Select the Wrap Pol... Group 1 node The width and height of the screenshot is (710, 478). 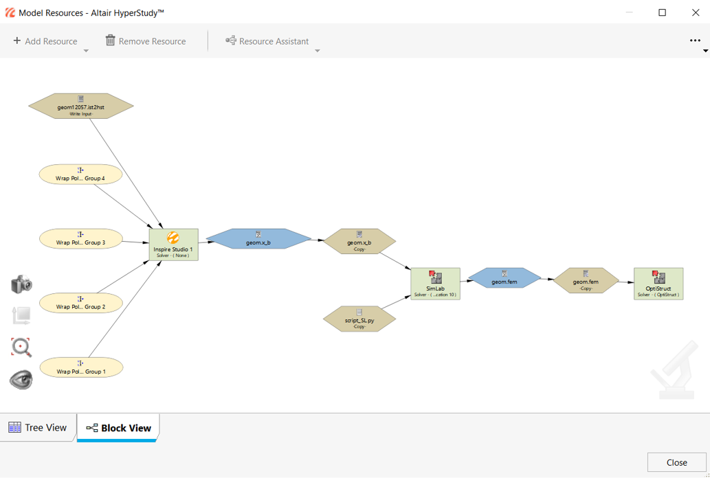click(81, 367)
